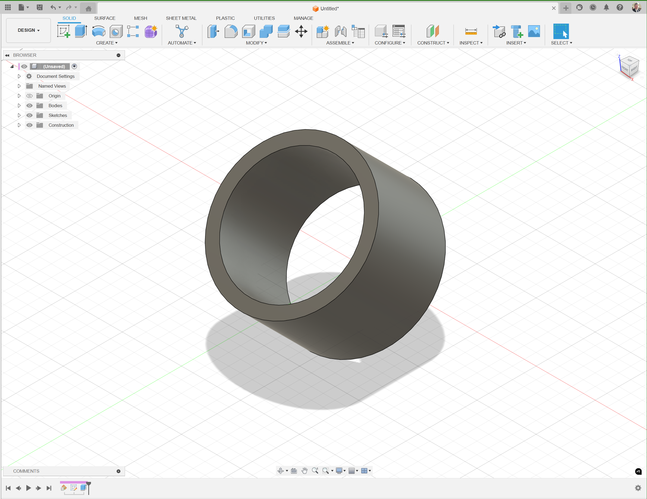Image resolution: width=647 pixels, height=499 pixels.
Task: Switch to the SURFACE tab
Action: (x=105, y=18)
